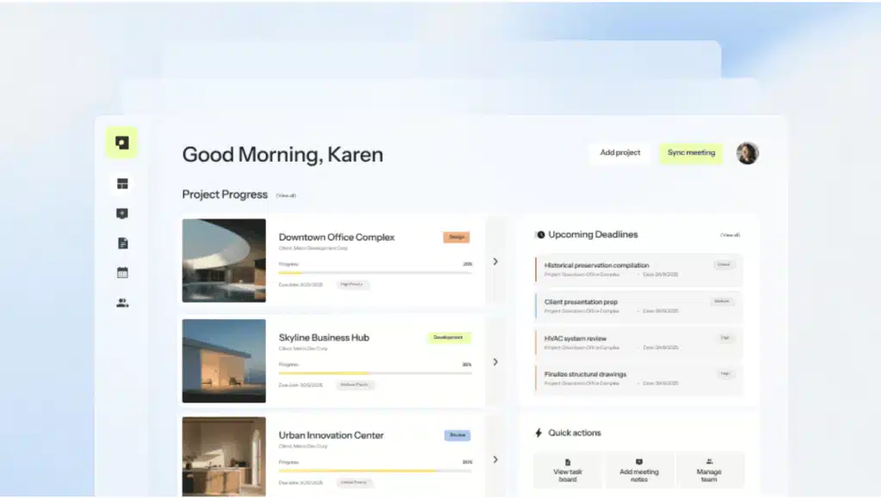Expand the Skyline Business Hub chevron
Screen dimensions: 881x498
click(x=496, y=362)
